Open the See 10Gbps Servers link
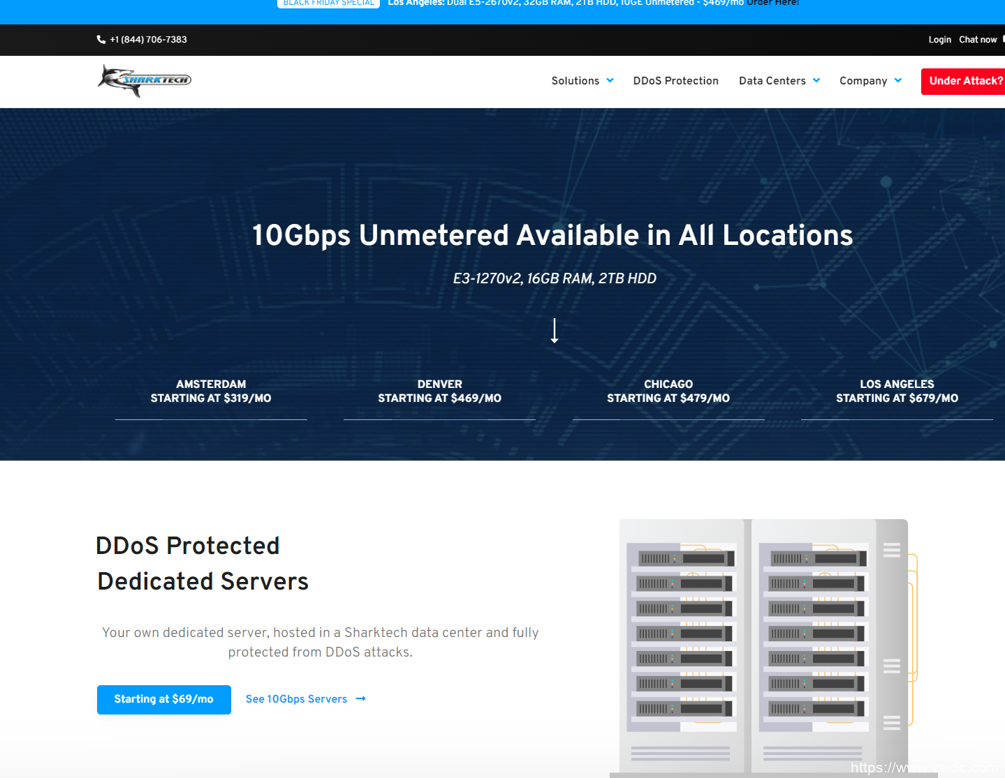 tap(296, 698)
